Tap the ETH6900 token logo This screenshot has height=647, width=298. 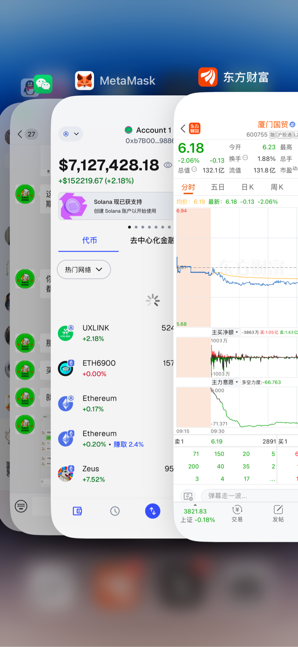66,368
